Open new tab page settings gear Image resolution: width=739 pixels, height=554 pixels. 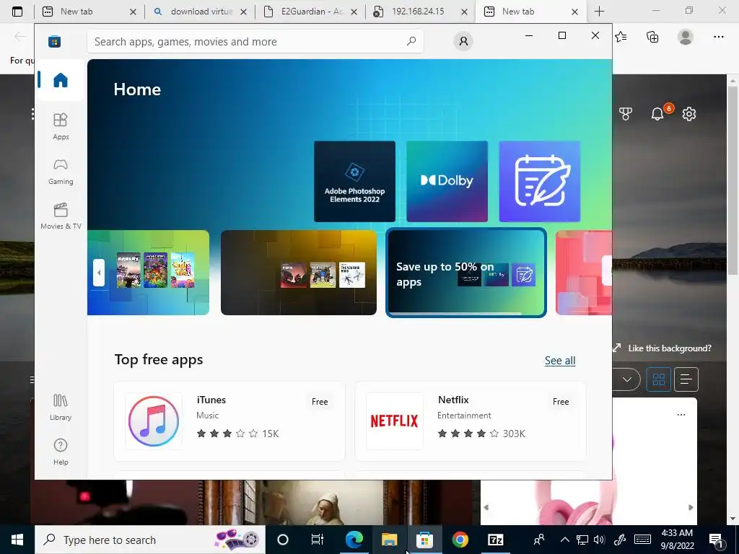click(689, 113)
